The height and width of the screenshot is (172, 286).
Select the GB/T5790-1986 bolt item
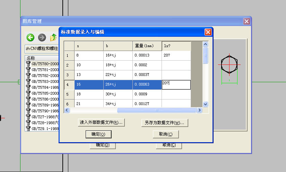[x=43, y=111]
